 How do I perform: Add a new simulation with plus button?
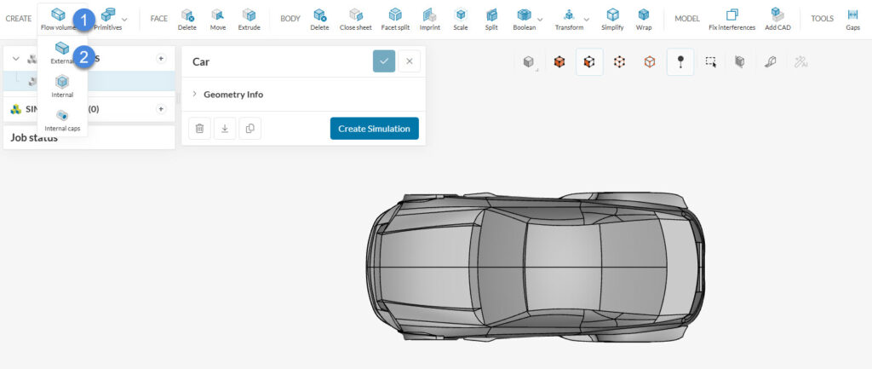click(x=161, y=109)
